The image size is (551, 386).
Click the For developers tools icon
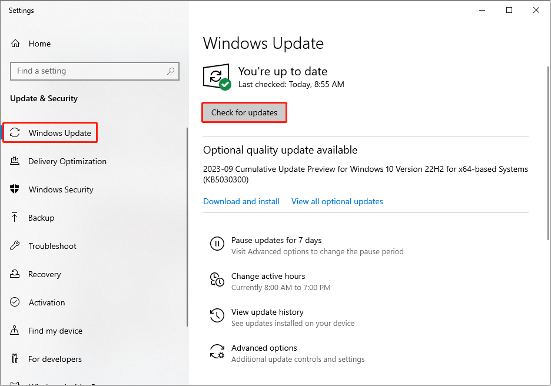point(14,358)
